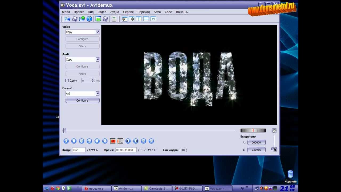Advance to the next frame

[89, 141]
